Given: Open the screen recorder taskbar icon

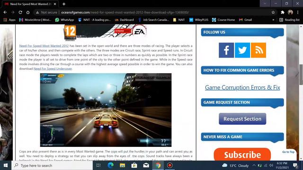Looking at the screenshot, I should pyautogui.click(x=169, y=165).
